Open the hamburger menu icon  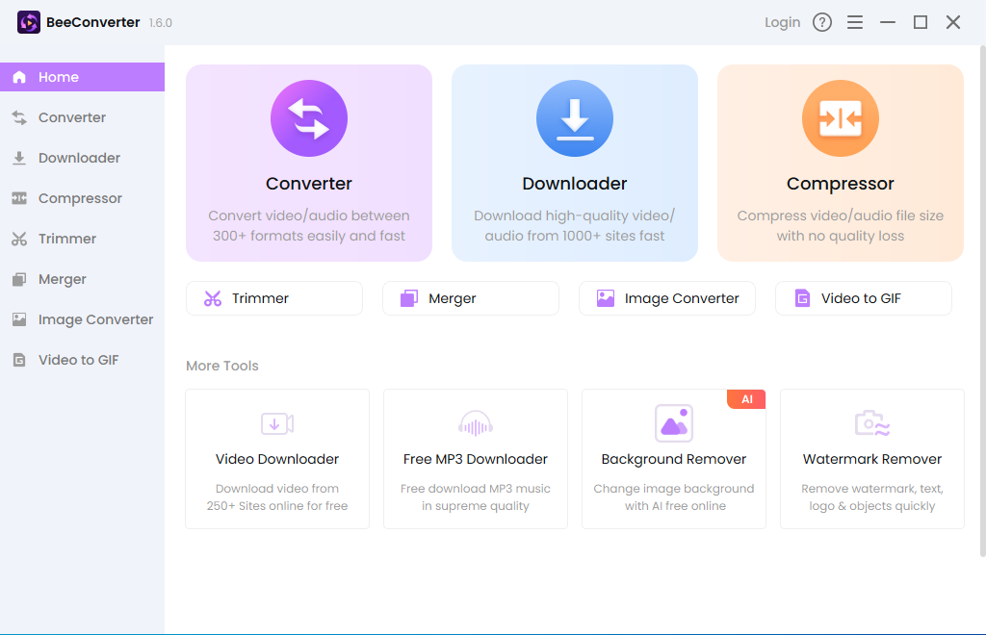855,23
